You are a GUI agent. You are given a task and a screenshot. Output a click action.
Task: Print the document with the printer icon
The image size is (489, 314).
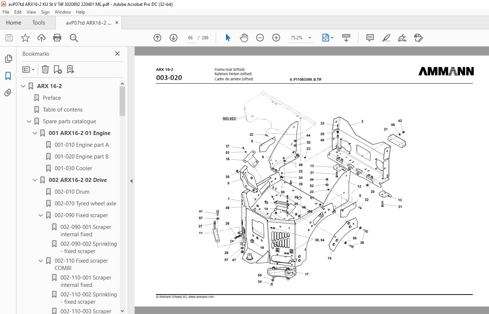tap(57, 38)
